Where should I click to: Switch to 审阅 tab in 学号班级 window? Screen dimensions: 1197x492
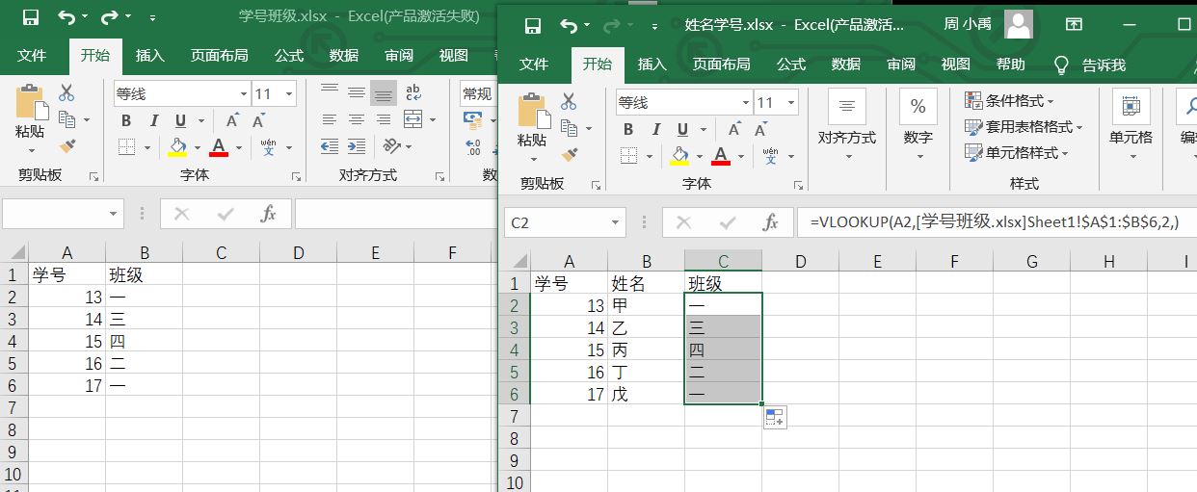tap(399, 56)
